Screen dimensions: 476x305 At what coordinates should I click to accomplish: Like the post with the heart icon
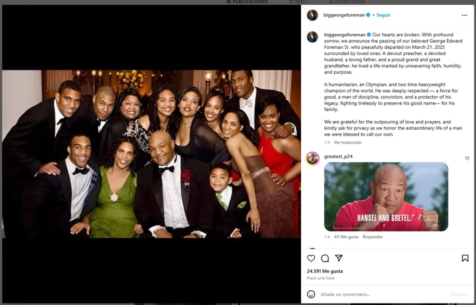(x=311, y=258)
